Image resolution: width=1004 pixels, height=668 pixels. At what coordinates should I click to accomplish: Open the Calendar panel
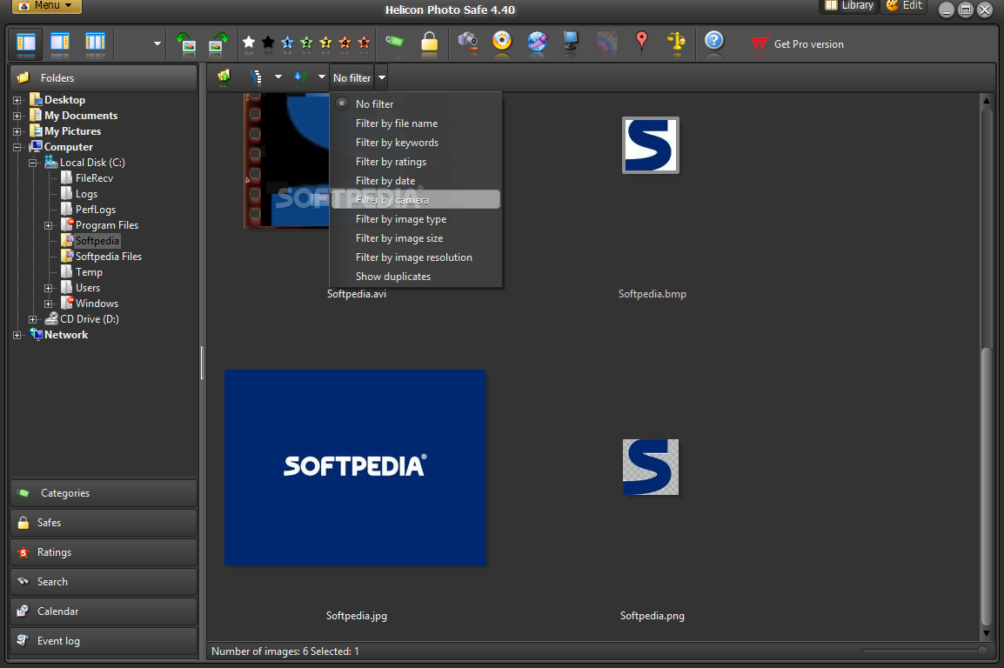103,611
